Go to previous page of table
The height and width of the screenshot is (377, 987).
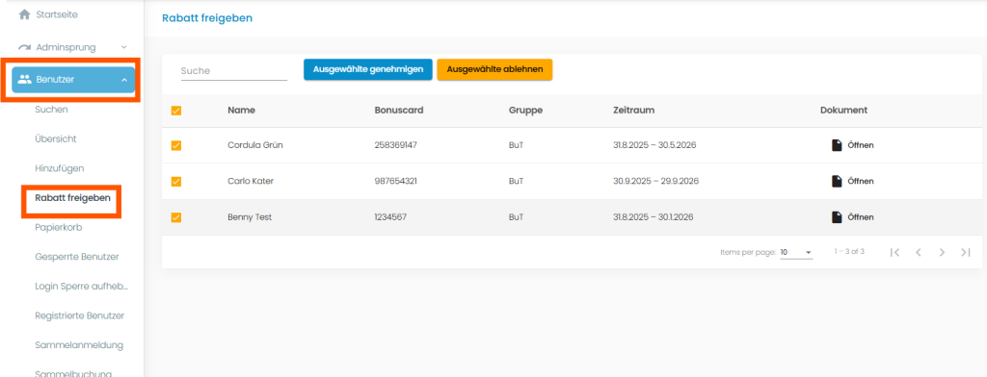919,252
